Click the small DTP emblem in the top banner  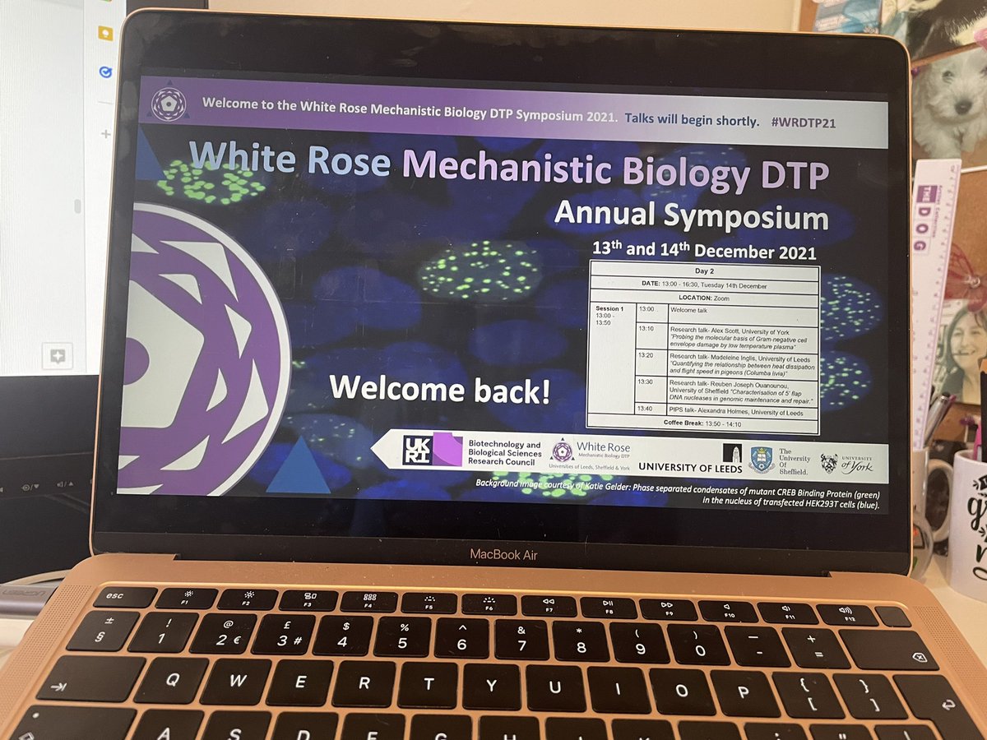click(170, 104)
